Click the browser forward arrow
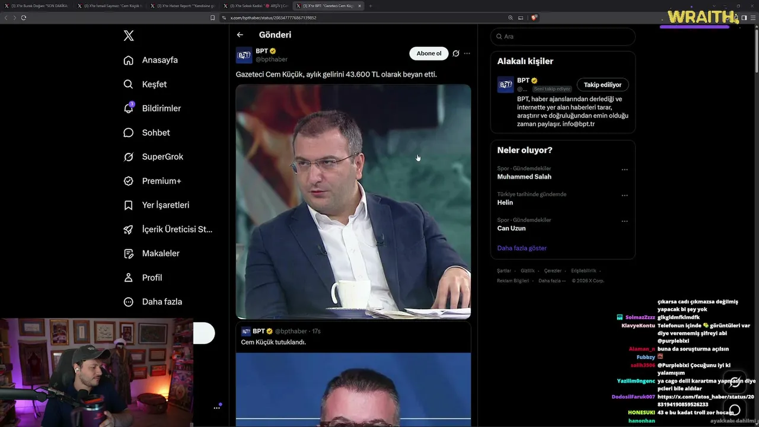Viewport: 759px width, 427px height. [x=14, y=18]
